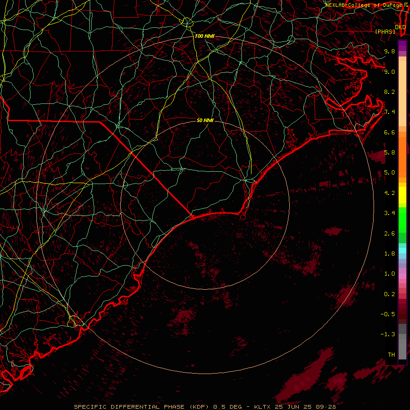Click the 5.0 value on the color scale
This screenshot has height=410, width=410.
coord(389,173)
